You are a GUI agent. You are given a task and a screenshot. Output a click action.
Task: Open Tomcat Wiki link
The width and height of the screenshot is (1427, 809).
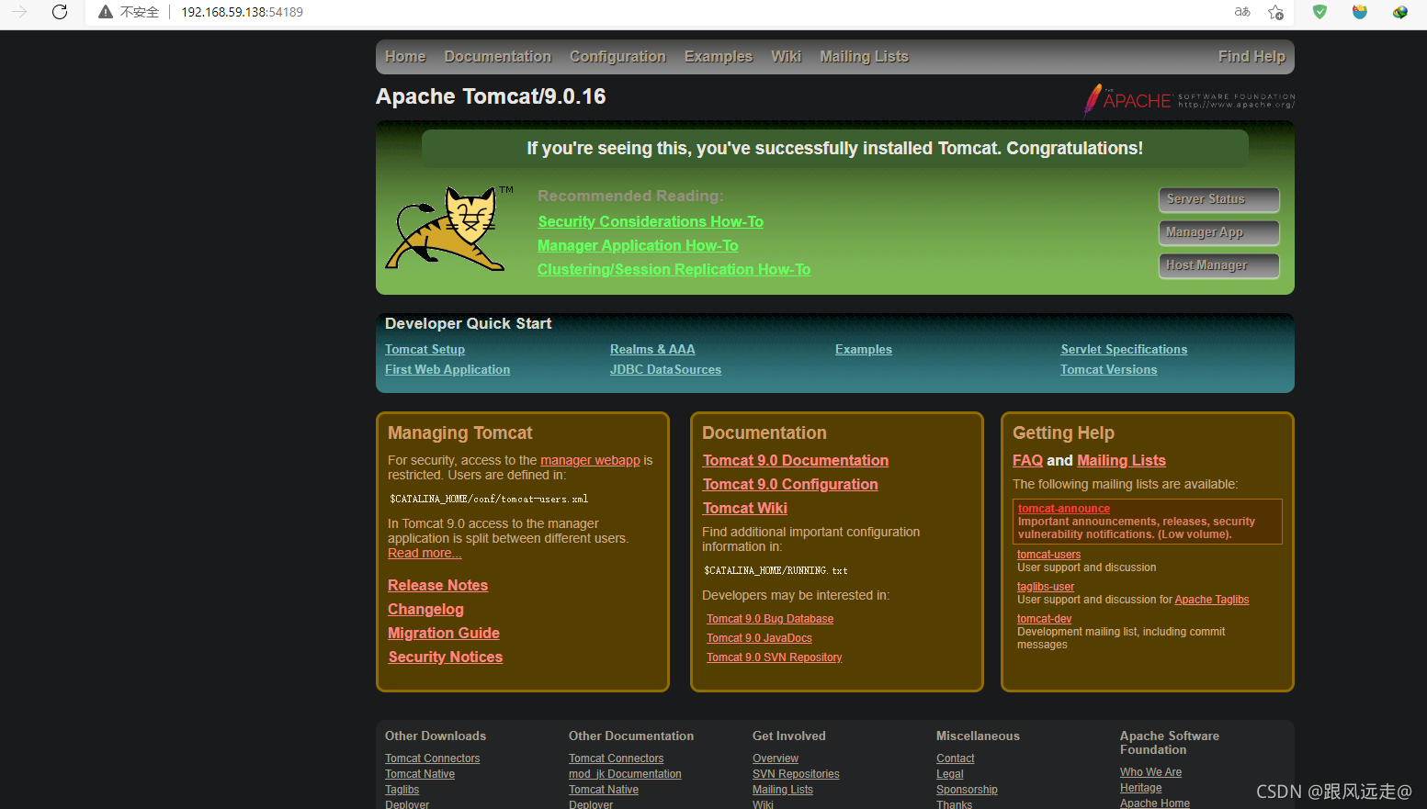click(x=745, y=508)
